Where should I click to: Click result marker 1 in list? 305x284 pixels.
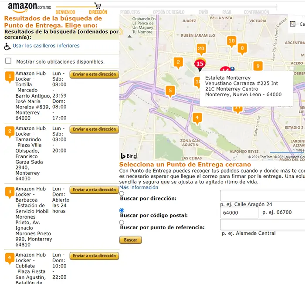coord(10,77)
